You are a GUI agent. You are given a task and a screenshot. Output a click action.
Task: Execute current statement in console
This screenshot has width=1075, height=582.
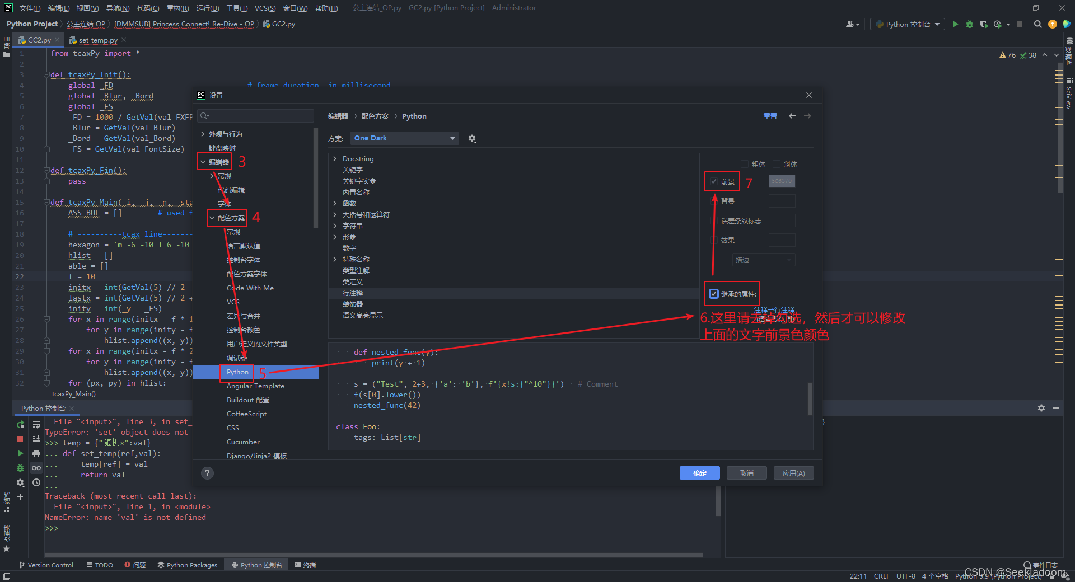point(20,453)
